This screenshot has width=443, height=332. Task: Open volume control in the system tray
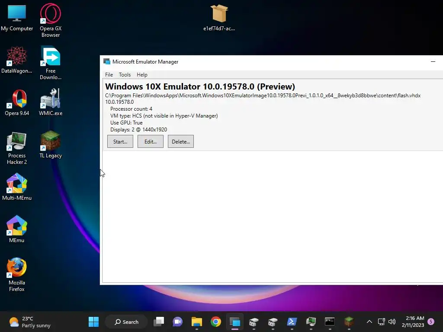(x=392, y=322)
